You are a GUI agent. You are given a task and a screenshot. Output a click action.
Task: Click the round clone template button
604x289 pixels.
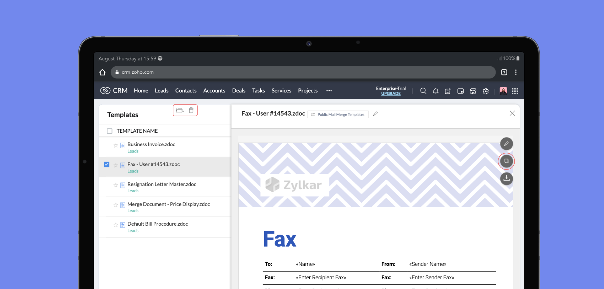(x=506, y=161)
